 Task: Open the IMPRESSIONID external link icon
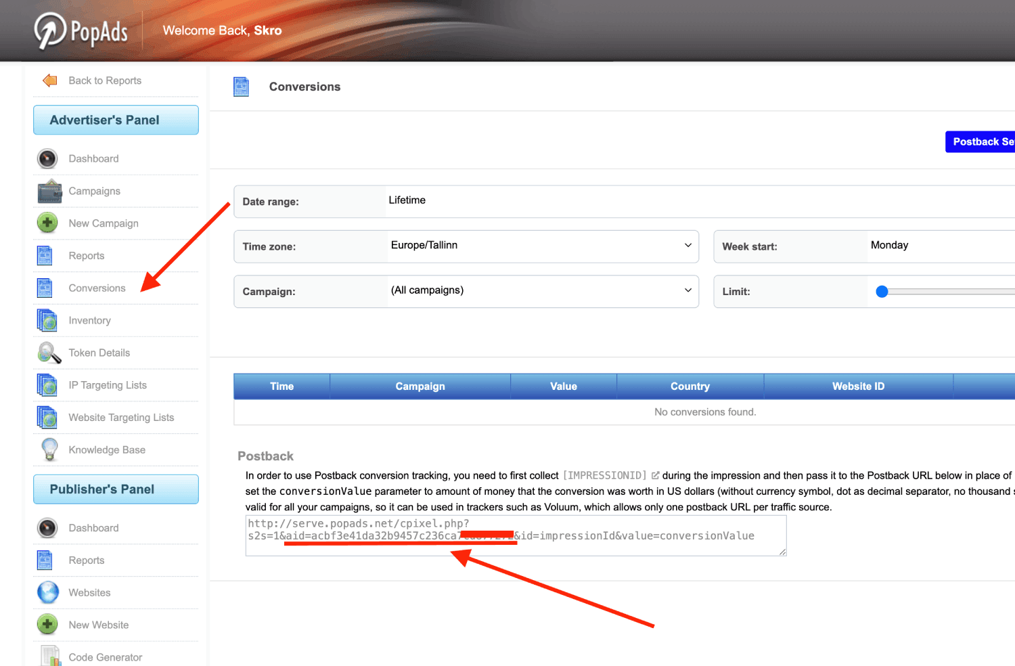pos(655,476)
